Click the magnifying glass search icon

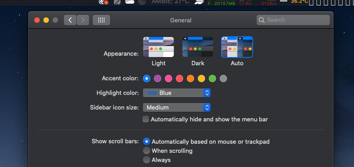[262, 20]
